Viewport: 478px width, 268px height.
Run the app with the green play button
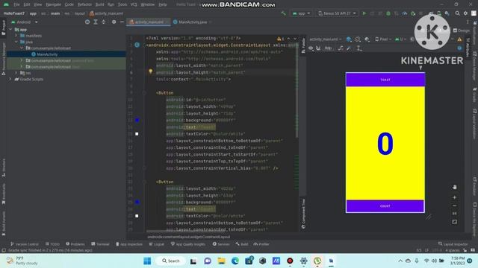364,13
